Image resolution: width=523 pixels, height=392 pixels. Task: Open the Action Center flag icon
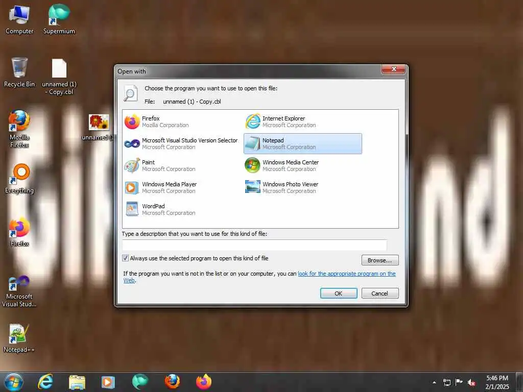[x=459, y=382]
